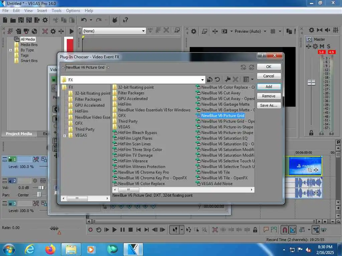Expand VEGAS folder in plug-in tree
Screen dimensions: 342x256
[x=64, y=136]
